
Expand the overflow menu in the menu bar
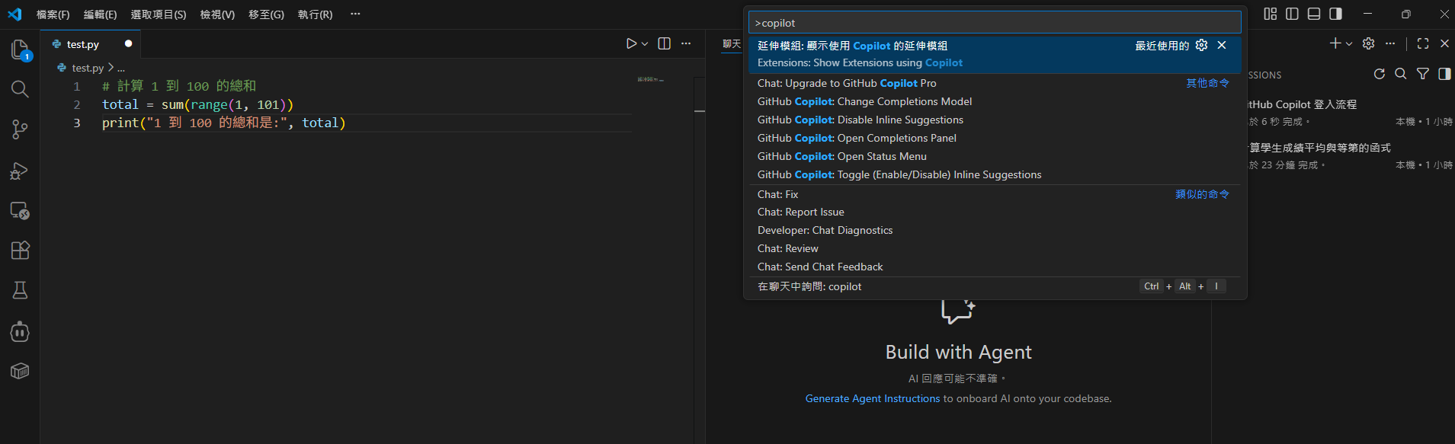point(355,14)
